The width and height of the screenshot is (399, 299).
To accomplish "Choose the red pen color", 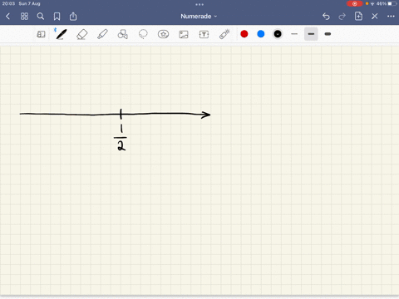I will (244, 34).
